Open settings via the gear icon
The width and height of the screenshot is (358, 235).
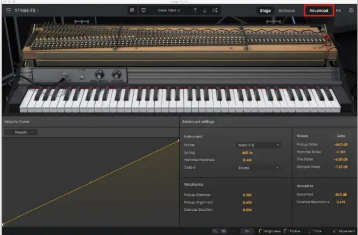pos(351,11)
